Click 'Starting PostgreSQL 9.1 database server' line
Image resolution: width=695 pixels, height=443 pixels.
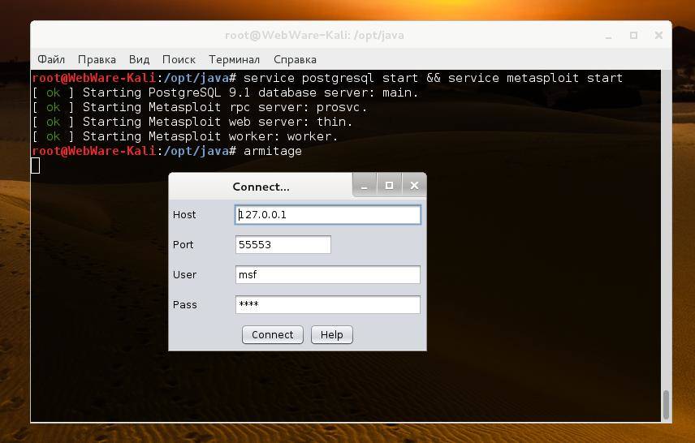pos(250,92)
